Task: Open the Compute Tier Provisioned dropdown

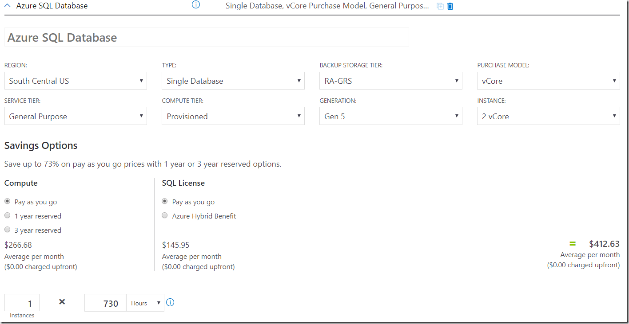Action: (233, 116)
